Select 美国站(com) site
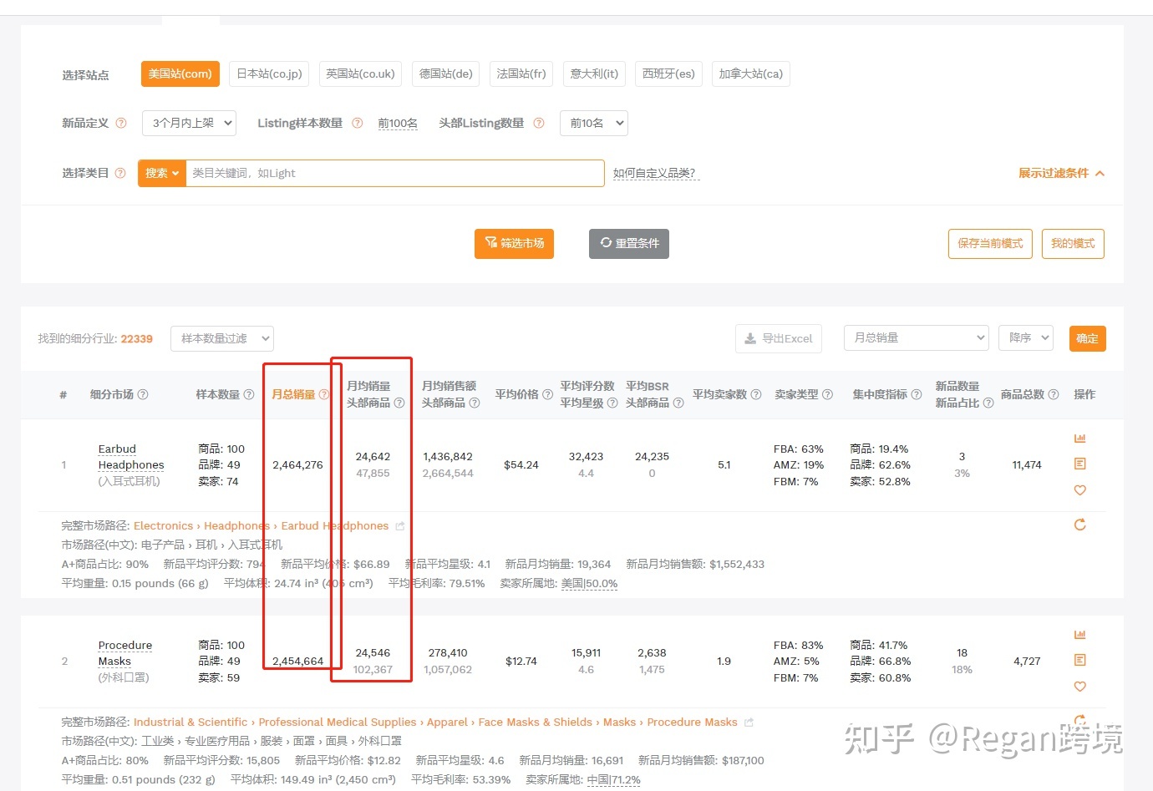This screenshot has height=791, width=1153. coord(180,74)
